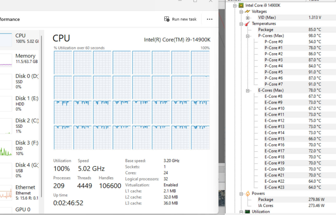Viewport: 336px width, 215px height.
Task: Click the Powers flame icon
Action: [x=248, y=193]
